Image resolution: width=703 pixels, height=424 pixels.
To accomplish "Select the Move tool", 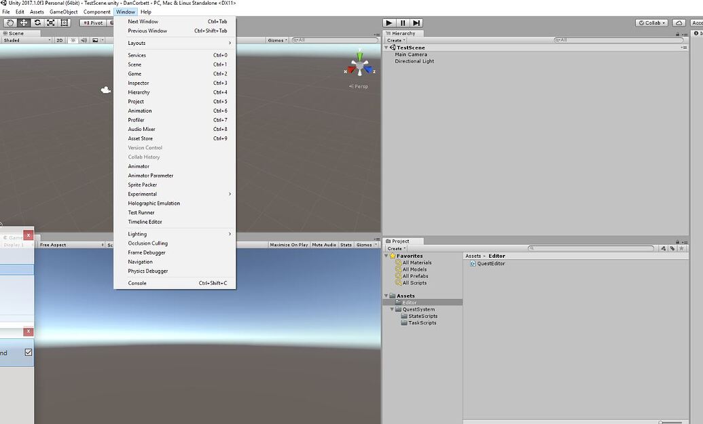I will (24, 22).
